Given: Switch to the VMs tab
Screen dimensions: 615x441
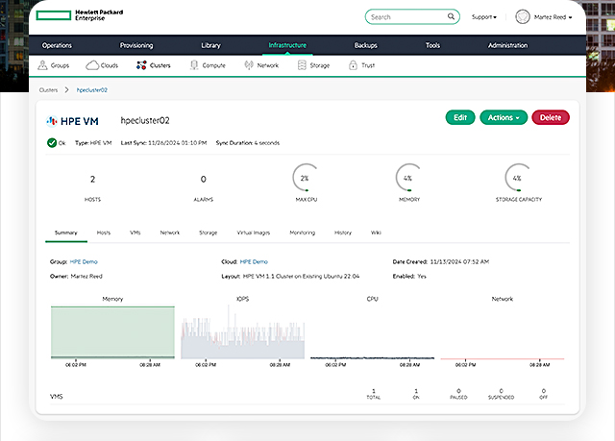Looking at the screenshot, I should [135, 233].
